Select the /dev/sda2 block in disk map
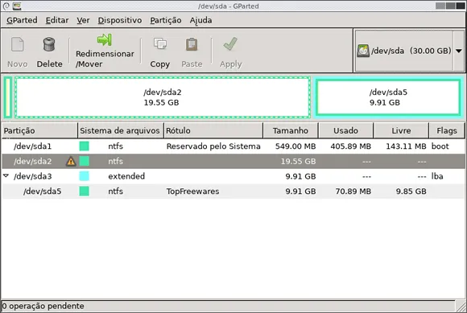The width and height of the screenshot is (467, 313). coord(163,97)
